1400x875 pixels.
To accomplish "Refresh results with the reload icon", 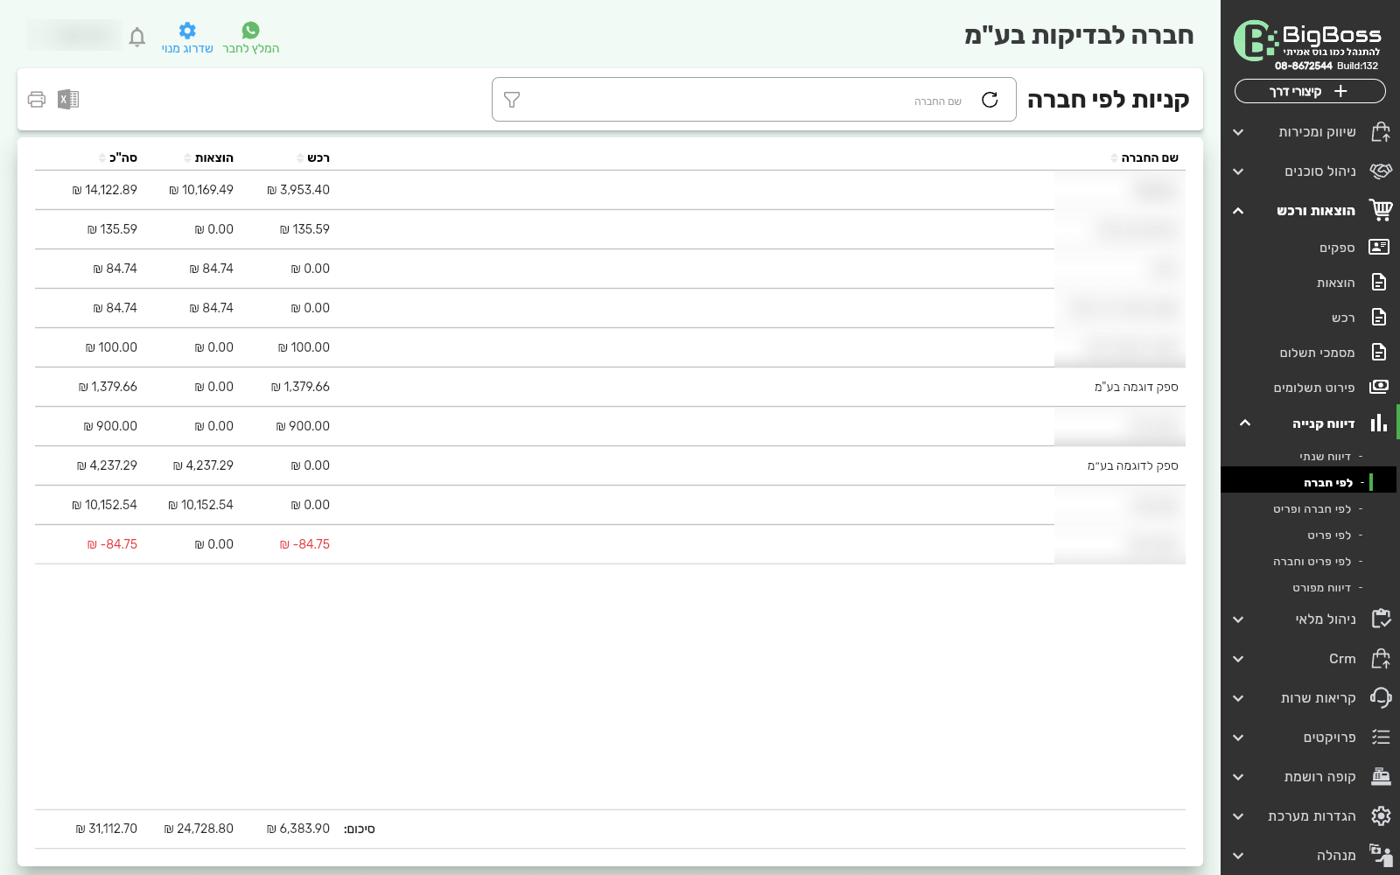I will click(990, 100).
